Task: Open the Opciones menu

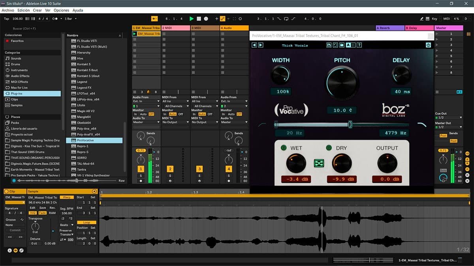Action: 62,10
